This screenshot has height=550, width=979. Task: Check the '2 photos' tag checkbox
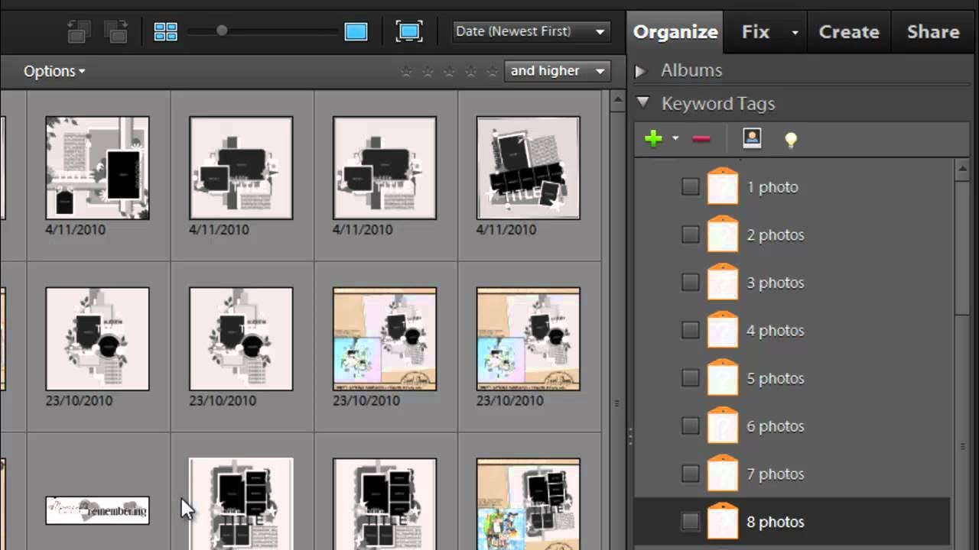690,235
